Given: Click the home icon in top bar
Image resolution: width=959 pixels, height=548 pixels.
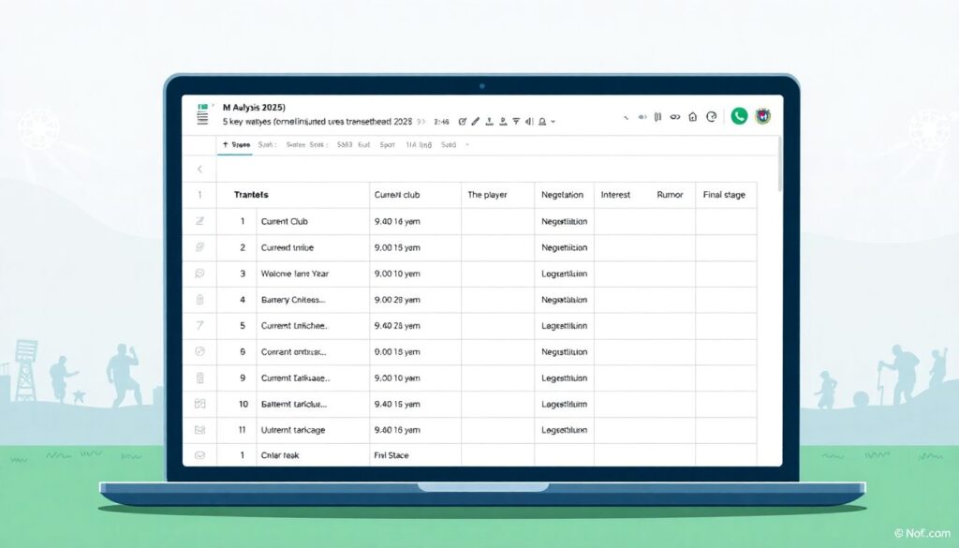Looking at the screenshot, I should coord(692,117).
